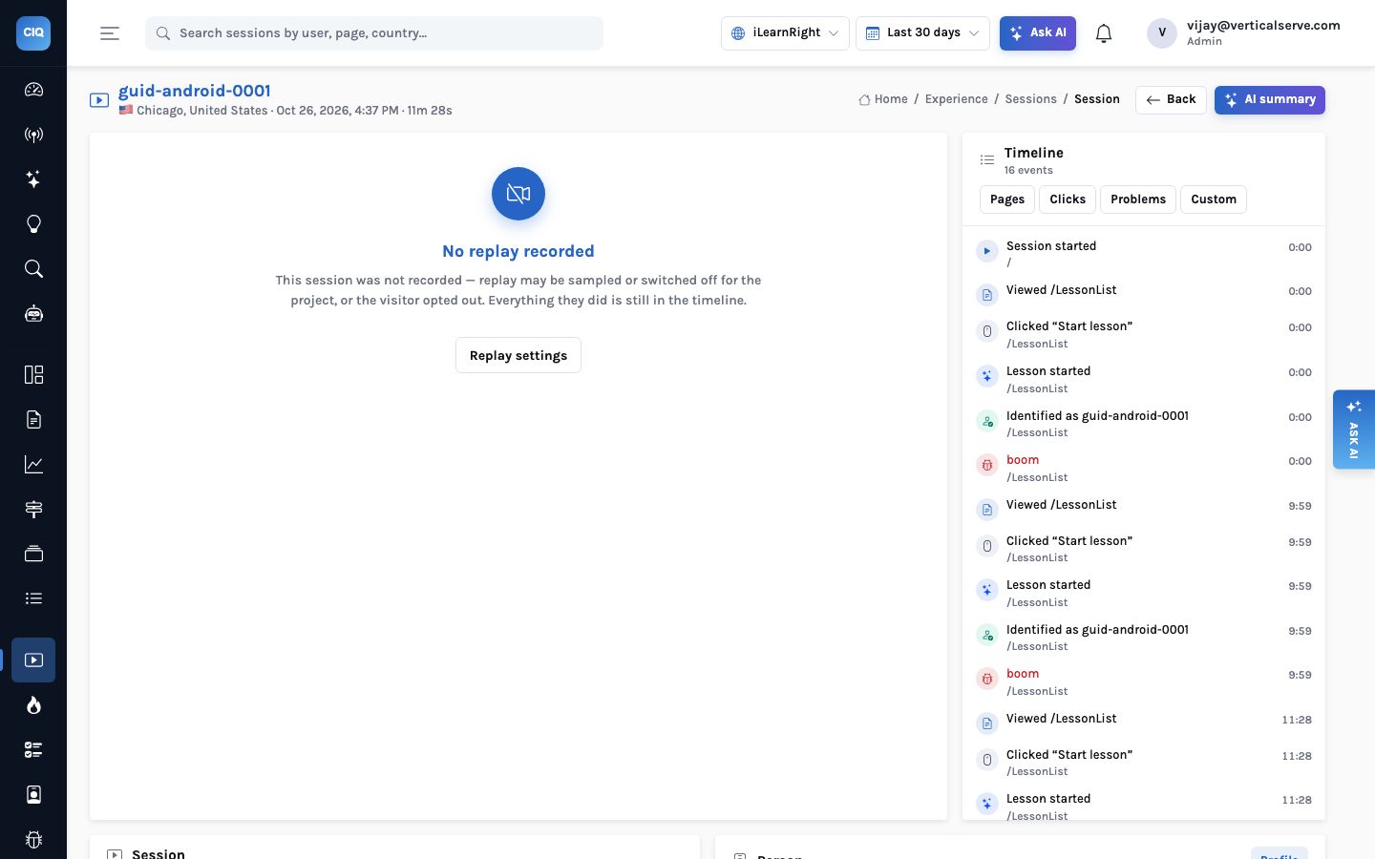Open the bullet list icon in sidebar
This screenshot has width=1375, height=859.
click(x=33, y=598)
